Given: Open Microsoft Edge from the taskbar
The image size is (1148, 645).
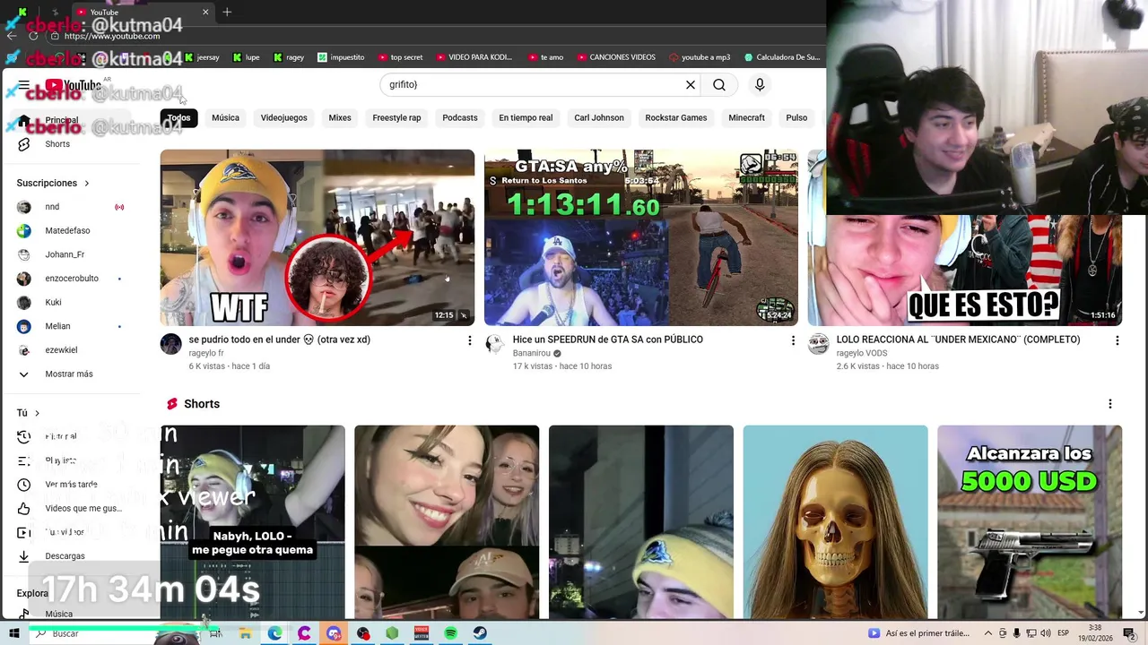Looking at the screenshot, I should click(274, 633).
